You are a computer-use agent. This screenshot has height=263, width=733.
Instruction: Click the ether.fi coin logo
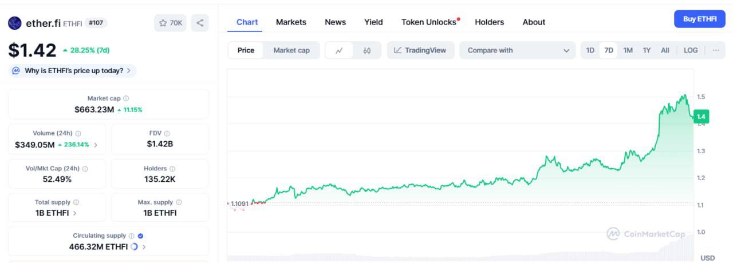[x=14, y=23]
